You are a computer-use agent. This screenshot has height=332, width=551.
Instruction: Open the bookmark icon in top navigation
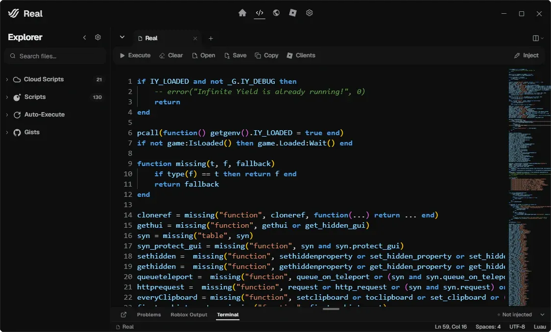[x=293, y=13]
